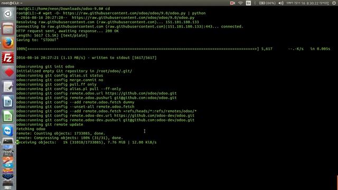Click the "Resolving raw.githubusercontent.com" line
Image resolution: width=338 pixels, height=190 pixels.
(108, 22)
